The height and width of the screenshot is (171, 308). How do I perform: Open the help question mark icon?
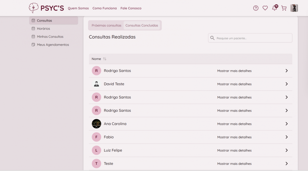(256, 8)
